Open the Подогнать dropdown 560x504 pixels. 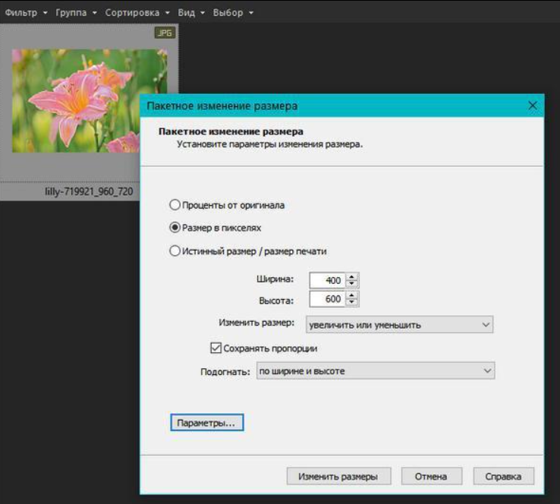(376, 370)
